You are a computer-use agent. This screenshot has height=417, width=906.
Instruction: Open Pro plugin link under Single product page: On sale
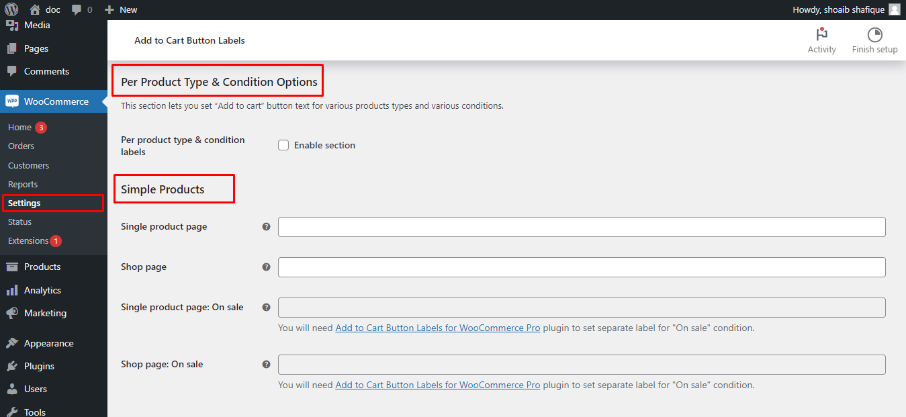click(x=438, y=328)
